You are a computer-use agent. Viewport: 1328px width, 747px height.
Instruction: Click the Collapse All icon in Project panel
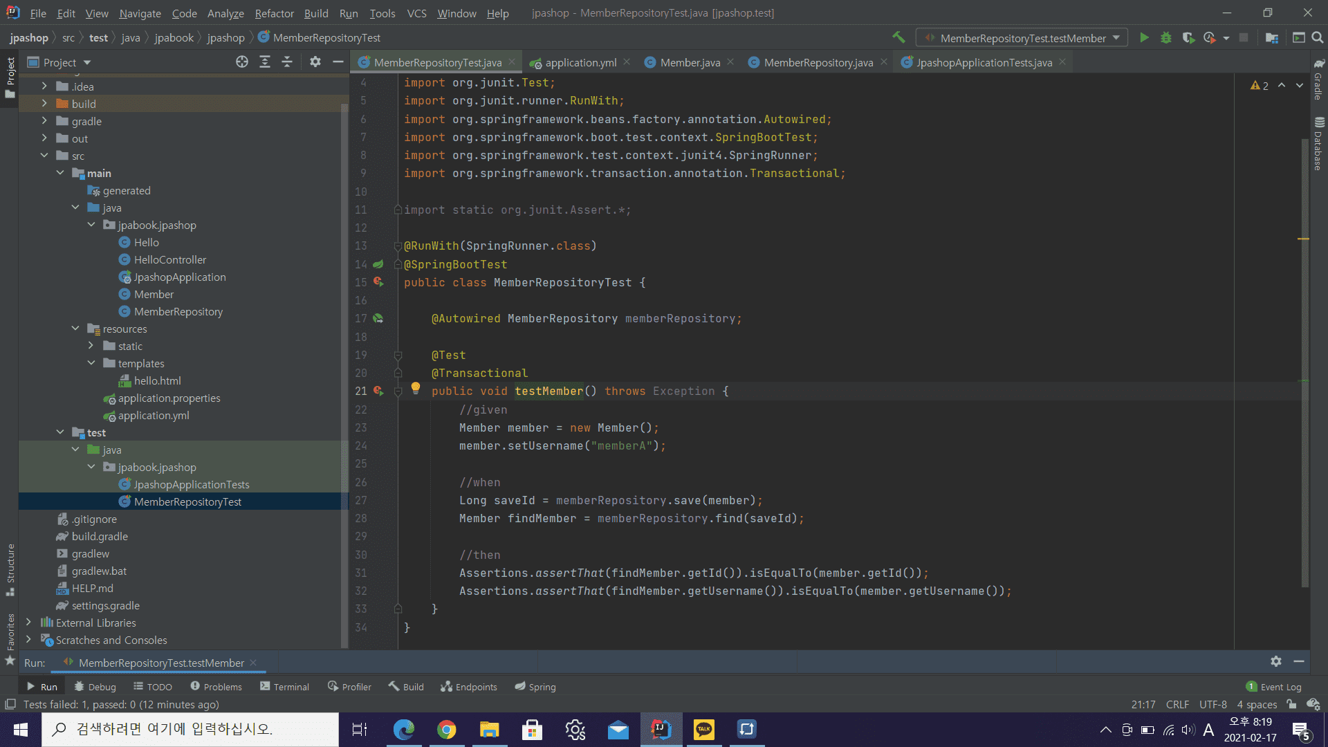(x=287, y=62)
